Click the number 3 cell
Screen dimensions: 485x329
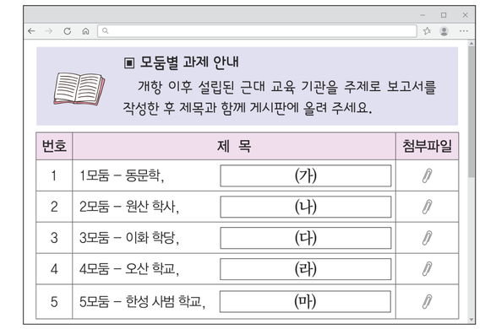click(54, 238)
